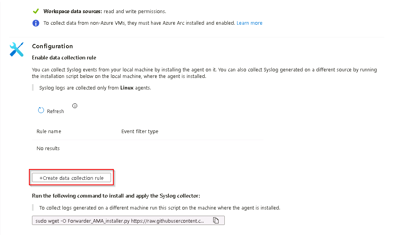The height and width of the screenshot is (235, 394).
Task: Sort by the Rule name column header
Action: click(49, 131)
